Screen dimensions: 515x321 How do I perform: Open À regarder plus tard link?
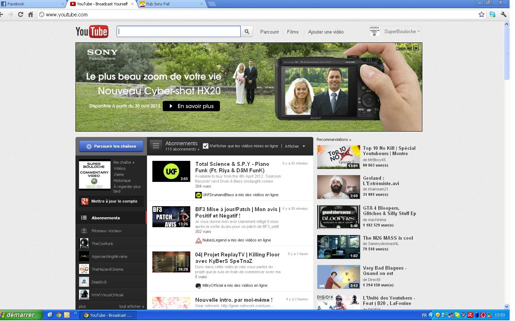pyautogui.click(x=127, y=189)
